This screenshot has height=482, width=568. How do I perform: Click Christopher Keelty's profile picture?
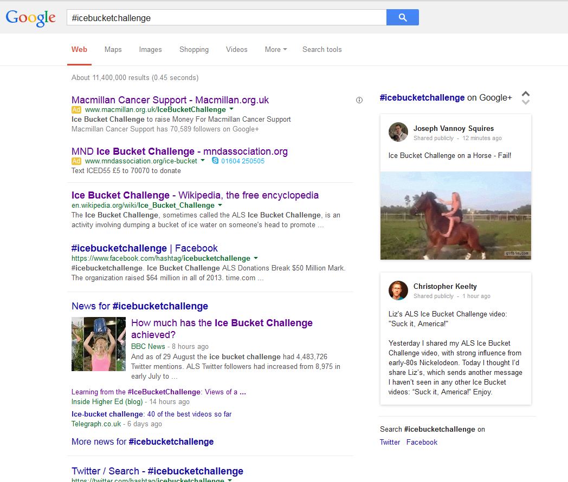[x=398, y=290]
